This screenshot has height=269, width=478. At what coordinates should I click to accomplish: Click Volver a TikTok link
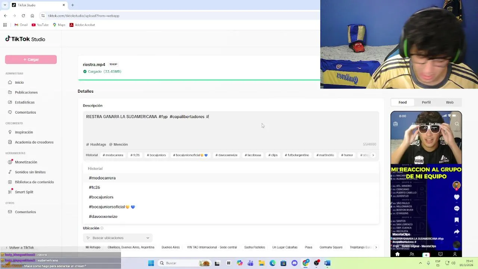pyautogui.click(x=19, y=248)
